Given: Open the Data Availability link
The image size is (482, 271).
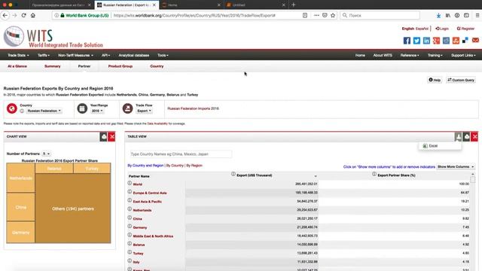Looking at the screenshot, I should click(157, 123).
